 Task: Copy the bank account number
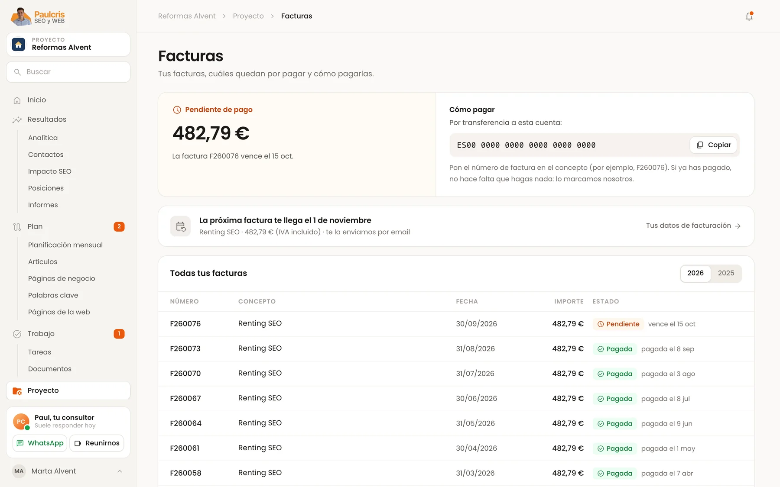coord(714,145)
